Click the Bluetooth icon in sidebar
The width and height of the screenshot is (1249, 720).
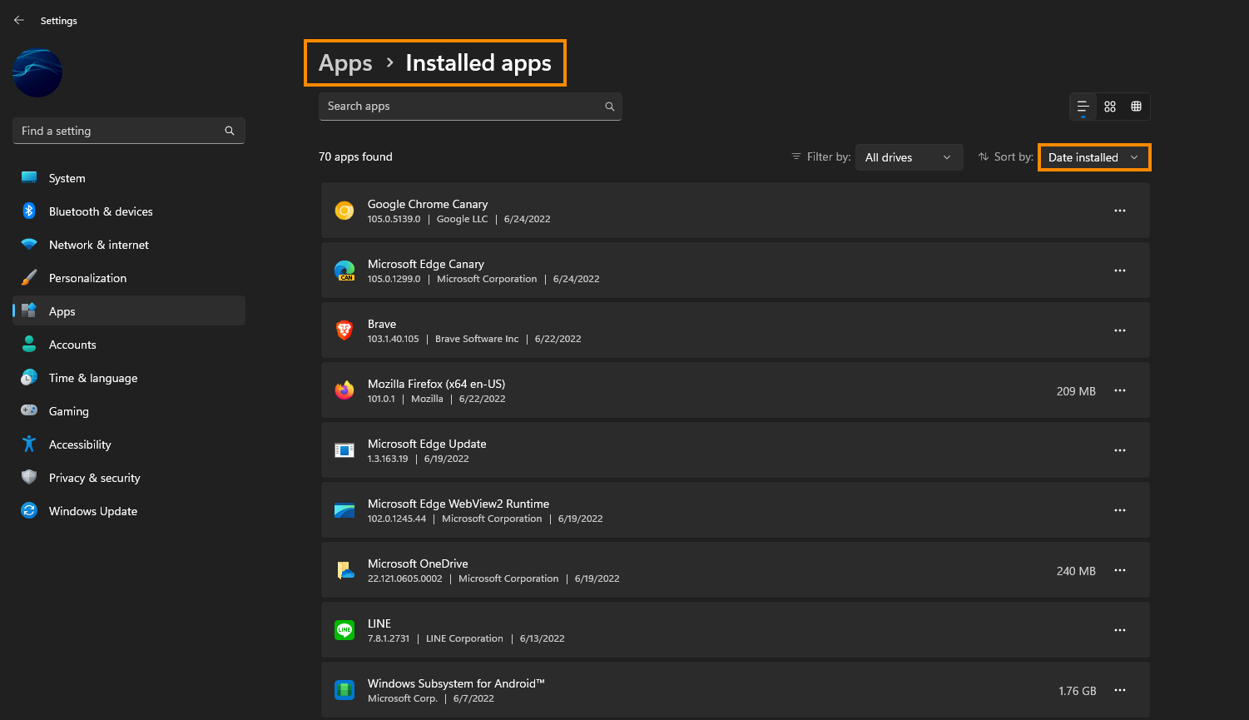click(29, 211)
